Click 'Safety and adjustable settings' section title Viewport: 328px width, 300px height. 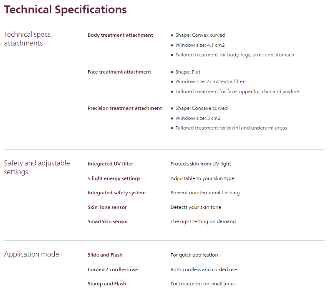coord(37,167)
